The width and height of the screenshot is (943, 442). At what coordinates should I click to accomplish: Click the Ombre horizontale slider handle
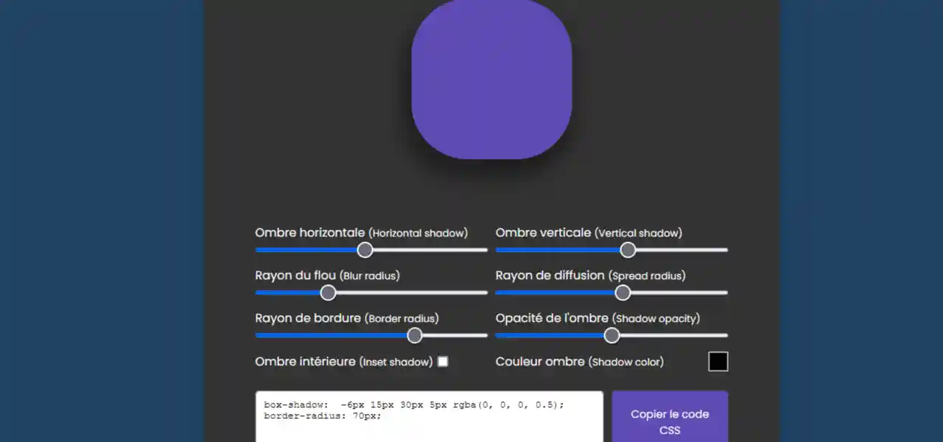(x=365, y=250)
